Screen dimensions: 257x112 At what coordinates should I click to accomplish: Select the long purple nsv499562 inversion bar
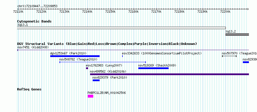170,74
